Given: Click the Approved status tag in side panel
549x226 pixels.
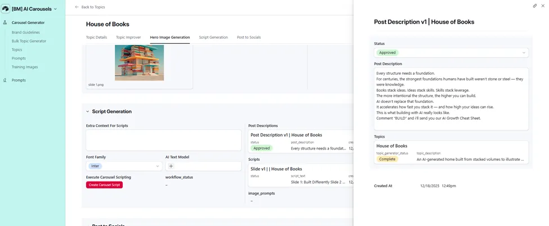Looking at the screenshot, I should 387,52.
